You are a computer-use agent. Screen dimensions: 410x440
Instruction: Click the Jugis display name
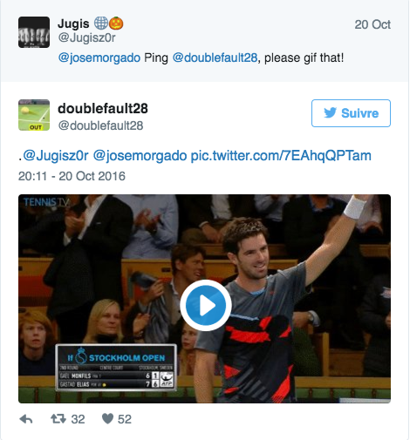[73, 24]
